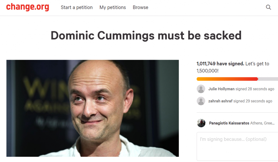Viewport: 278px width, 162px height.
Task: Open the Start a petition menu item
Action: 77,8
